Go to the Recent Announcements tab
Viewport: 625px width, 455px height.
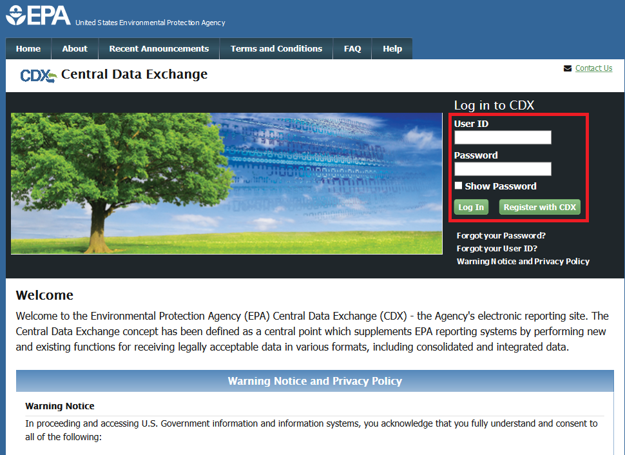tap(159, 48)
